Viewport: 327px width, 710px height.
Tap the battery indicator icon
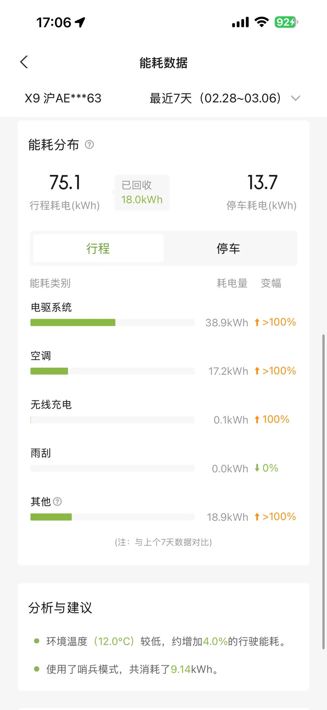click(286, 22)
